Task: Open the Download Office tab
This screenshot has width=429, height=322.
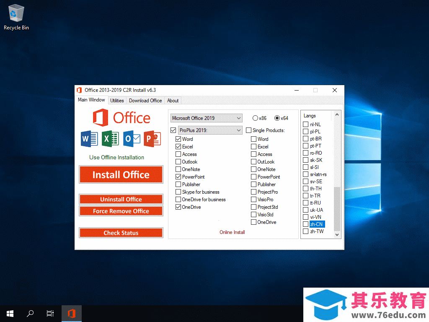Action: 145,101
